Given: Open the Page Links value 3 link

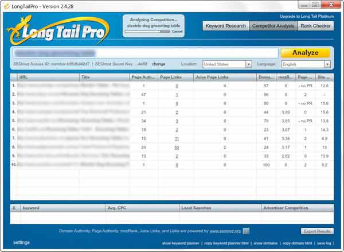Looking at the screenshot, I should pyautogui.click(x=177, y=121).
